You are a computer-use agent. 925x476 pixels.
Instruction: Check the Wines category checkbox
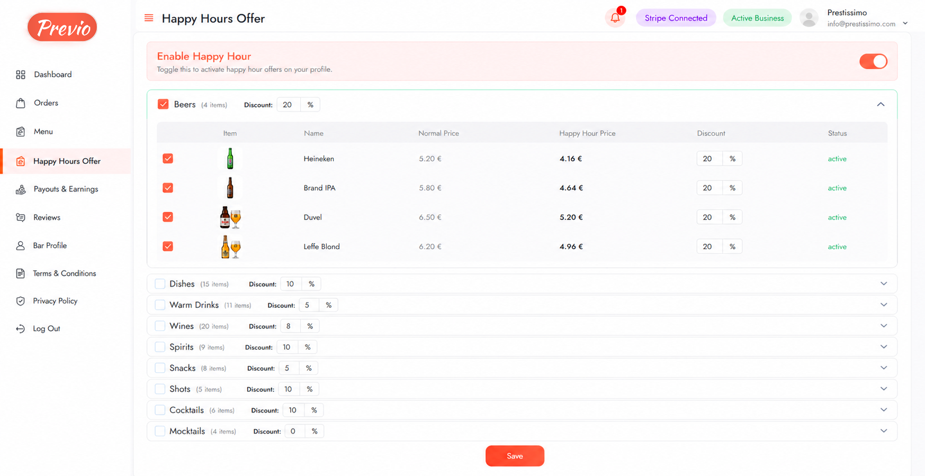point(160,326)
